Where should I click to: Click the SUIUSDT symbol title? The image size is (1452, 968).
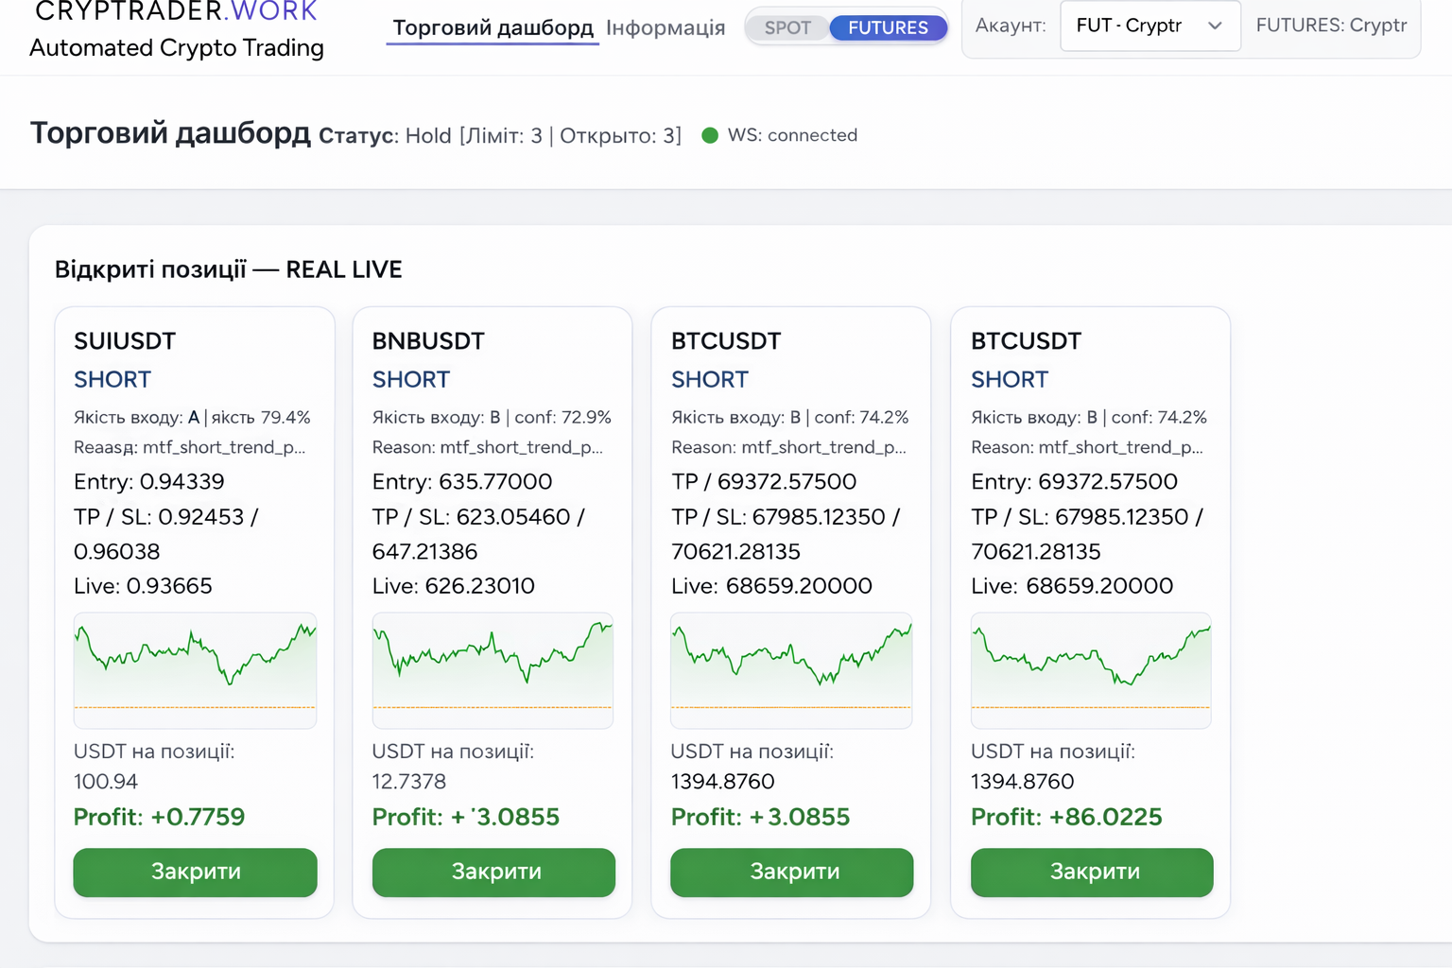(x=125, y=341)
